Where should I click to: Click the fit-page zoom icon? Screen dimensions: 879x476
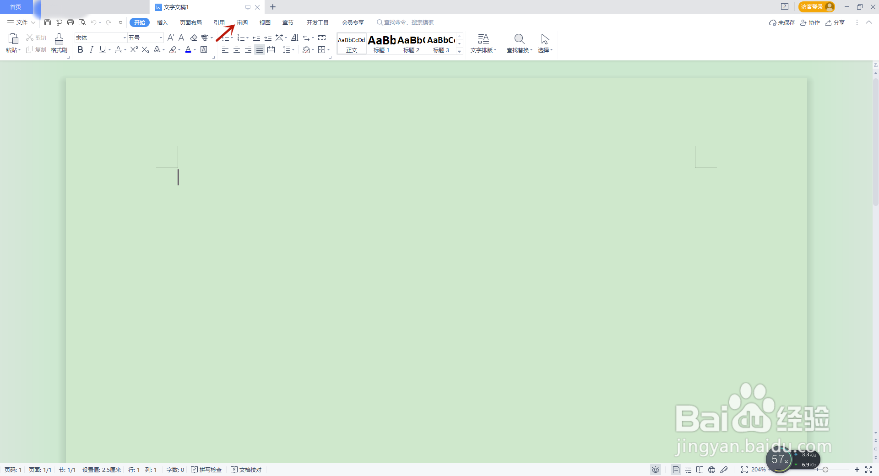point(744,470)
